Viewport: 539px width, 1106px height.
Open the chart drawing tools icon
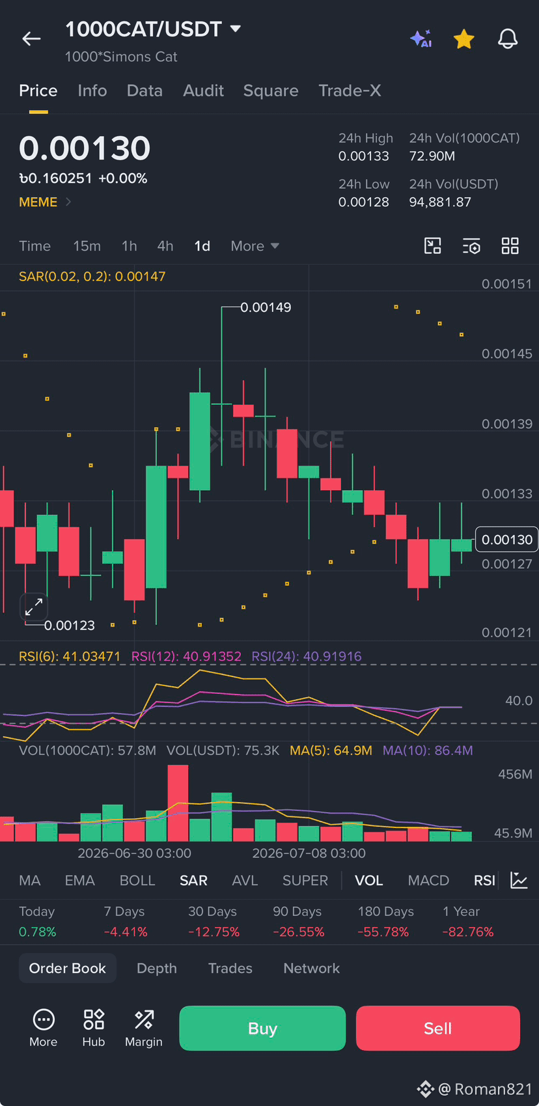433,246
